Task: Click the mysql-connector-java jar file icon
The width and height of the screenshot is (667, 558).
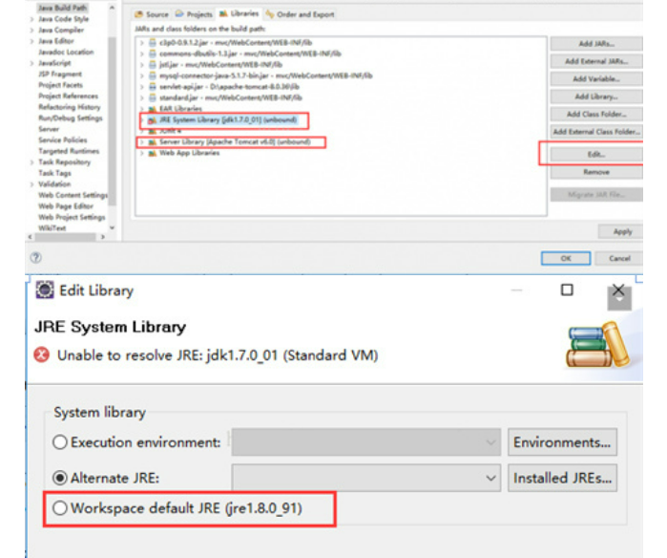Action: coord(153,75)
